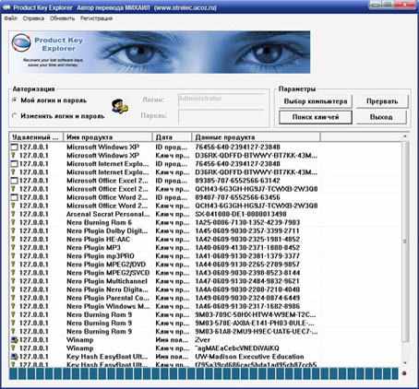
Task: Select the product ID 89407-707-6552566-63456
Action: pyautogui.click(x=237, y=197)
